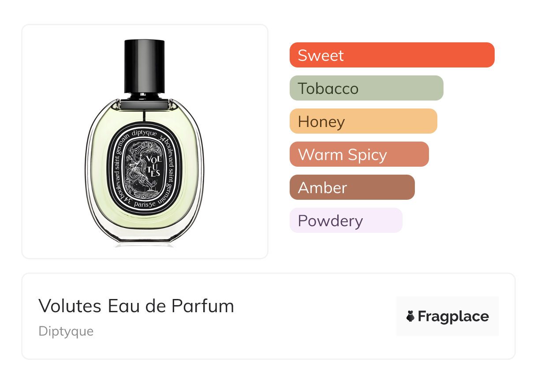Pick the Powdery accord bar
Viewport: 537px width, 381px height.
click(346, 220)
